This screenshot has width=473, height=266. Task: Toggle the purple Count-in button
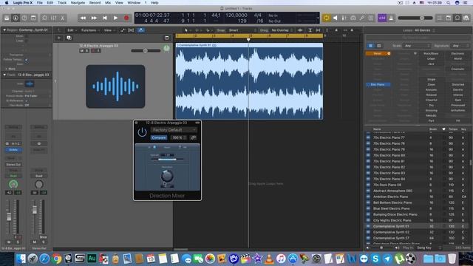382,18
